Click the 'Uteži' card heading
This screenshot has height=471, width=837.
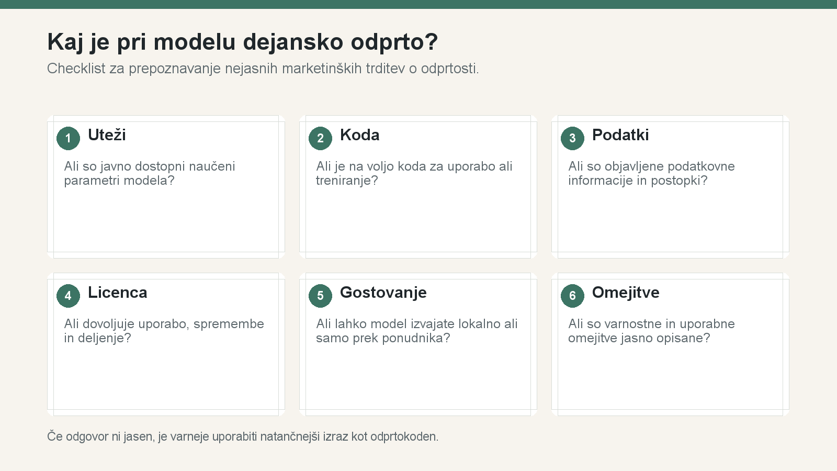point(107,135)
